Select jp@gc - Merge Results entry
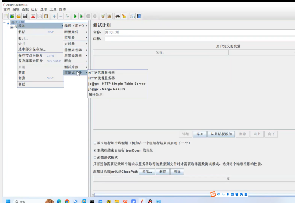295x203 pixels. click(117, 89)
